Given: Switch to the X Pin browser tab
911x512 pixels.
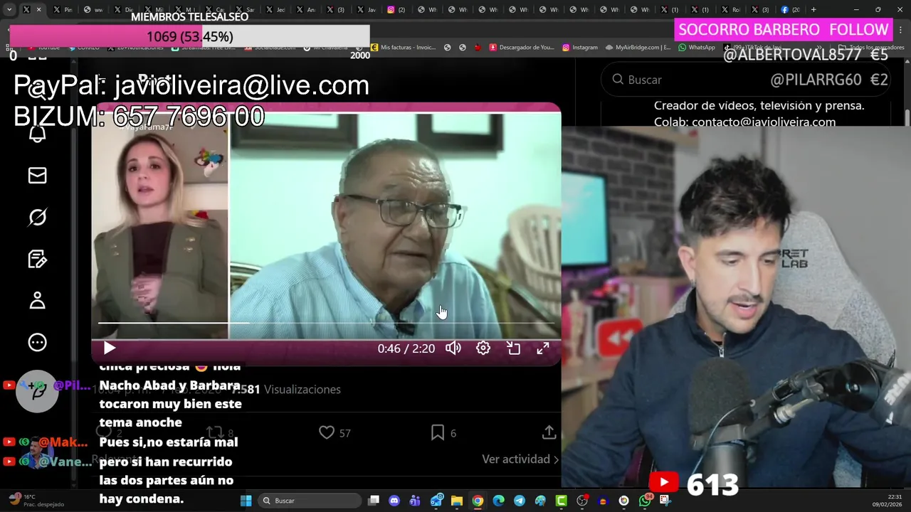Looking at the screenshot, I should [63, 9].
